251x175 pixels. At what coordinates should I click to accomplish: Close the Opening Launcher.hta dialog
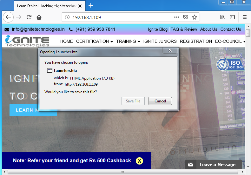170,50
